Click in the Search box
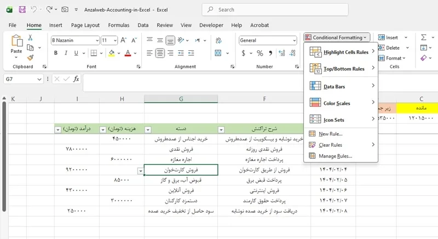 (275, 9)
